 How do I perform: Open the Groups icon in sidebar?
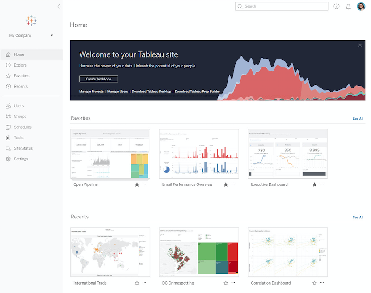[x=8, y=116]
